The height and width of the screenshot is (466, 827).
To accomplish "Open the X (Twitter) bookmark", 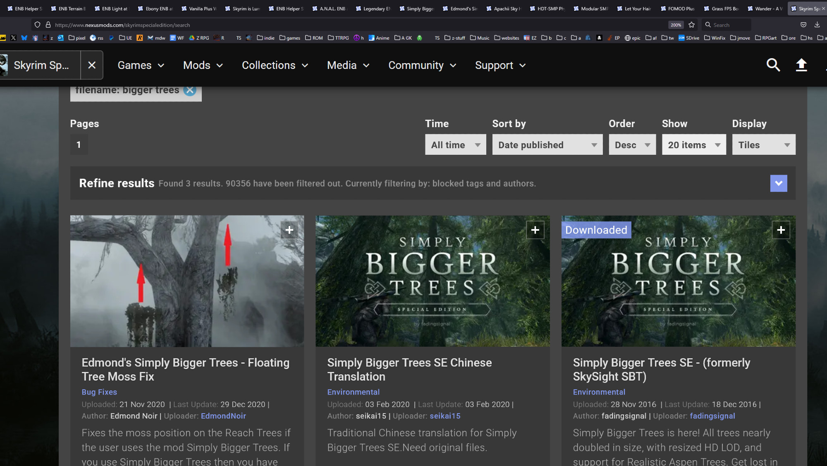I will click(13, 38).
